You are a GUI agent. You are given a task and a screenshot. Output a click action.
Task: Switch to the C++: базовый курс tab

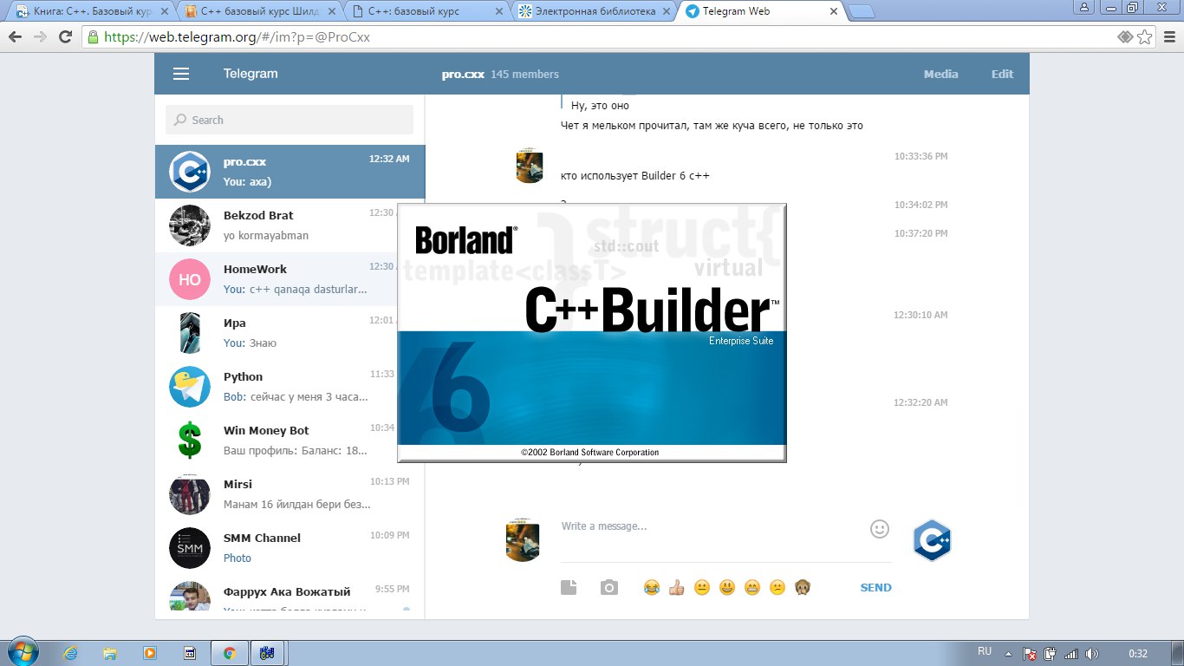click(423, 12)
